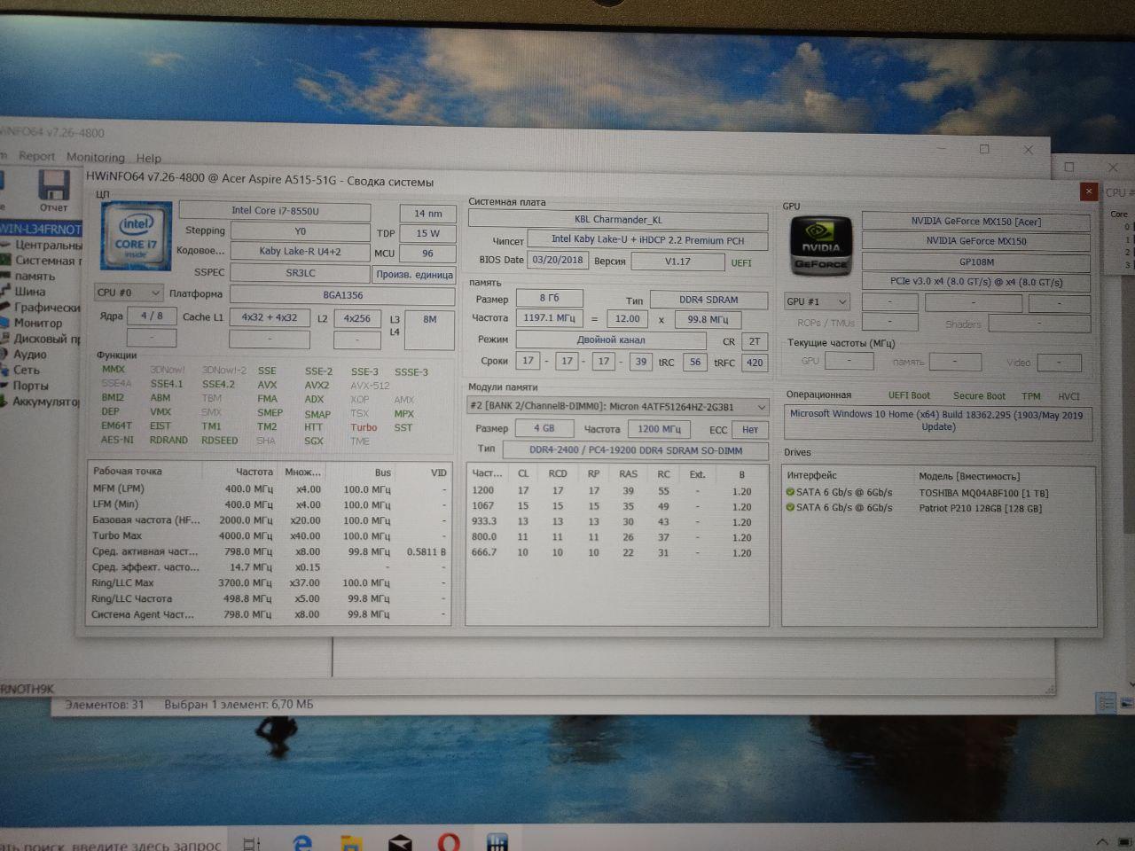Click the BIOS date 03/20/2018 field
1135x851 pixels.
(558, 260)
